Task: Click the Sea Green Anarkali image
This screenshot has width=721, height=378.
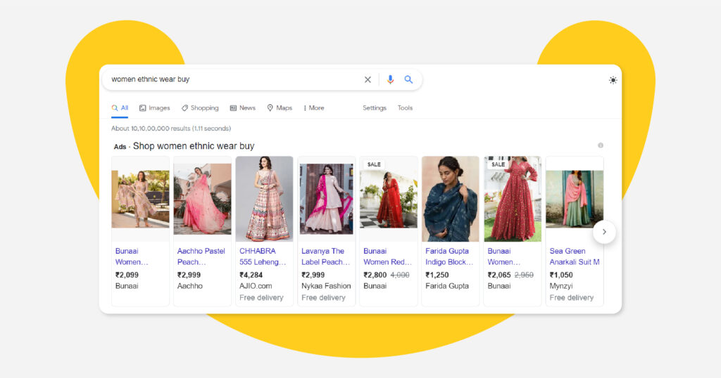Action: click(575, 199)
